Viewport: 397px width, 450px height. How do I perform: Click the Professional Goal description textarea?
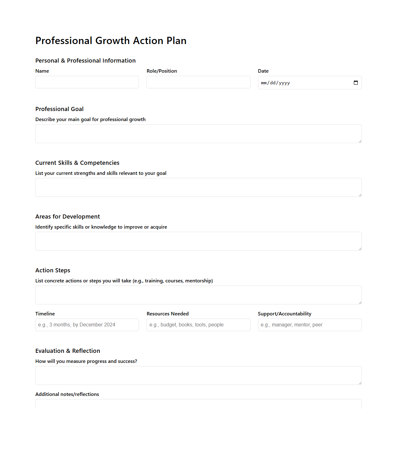click(198, 133)
